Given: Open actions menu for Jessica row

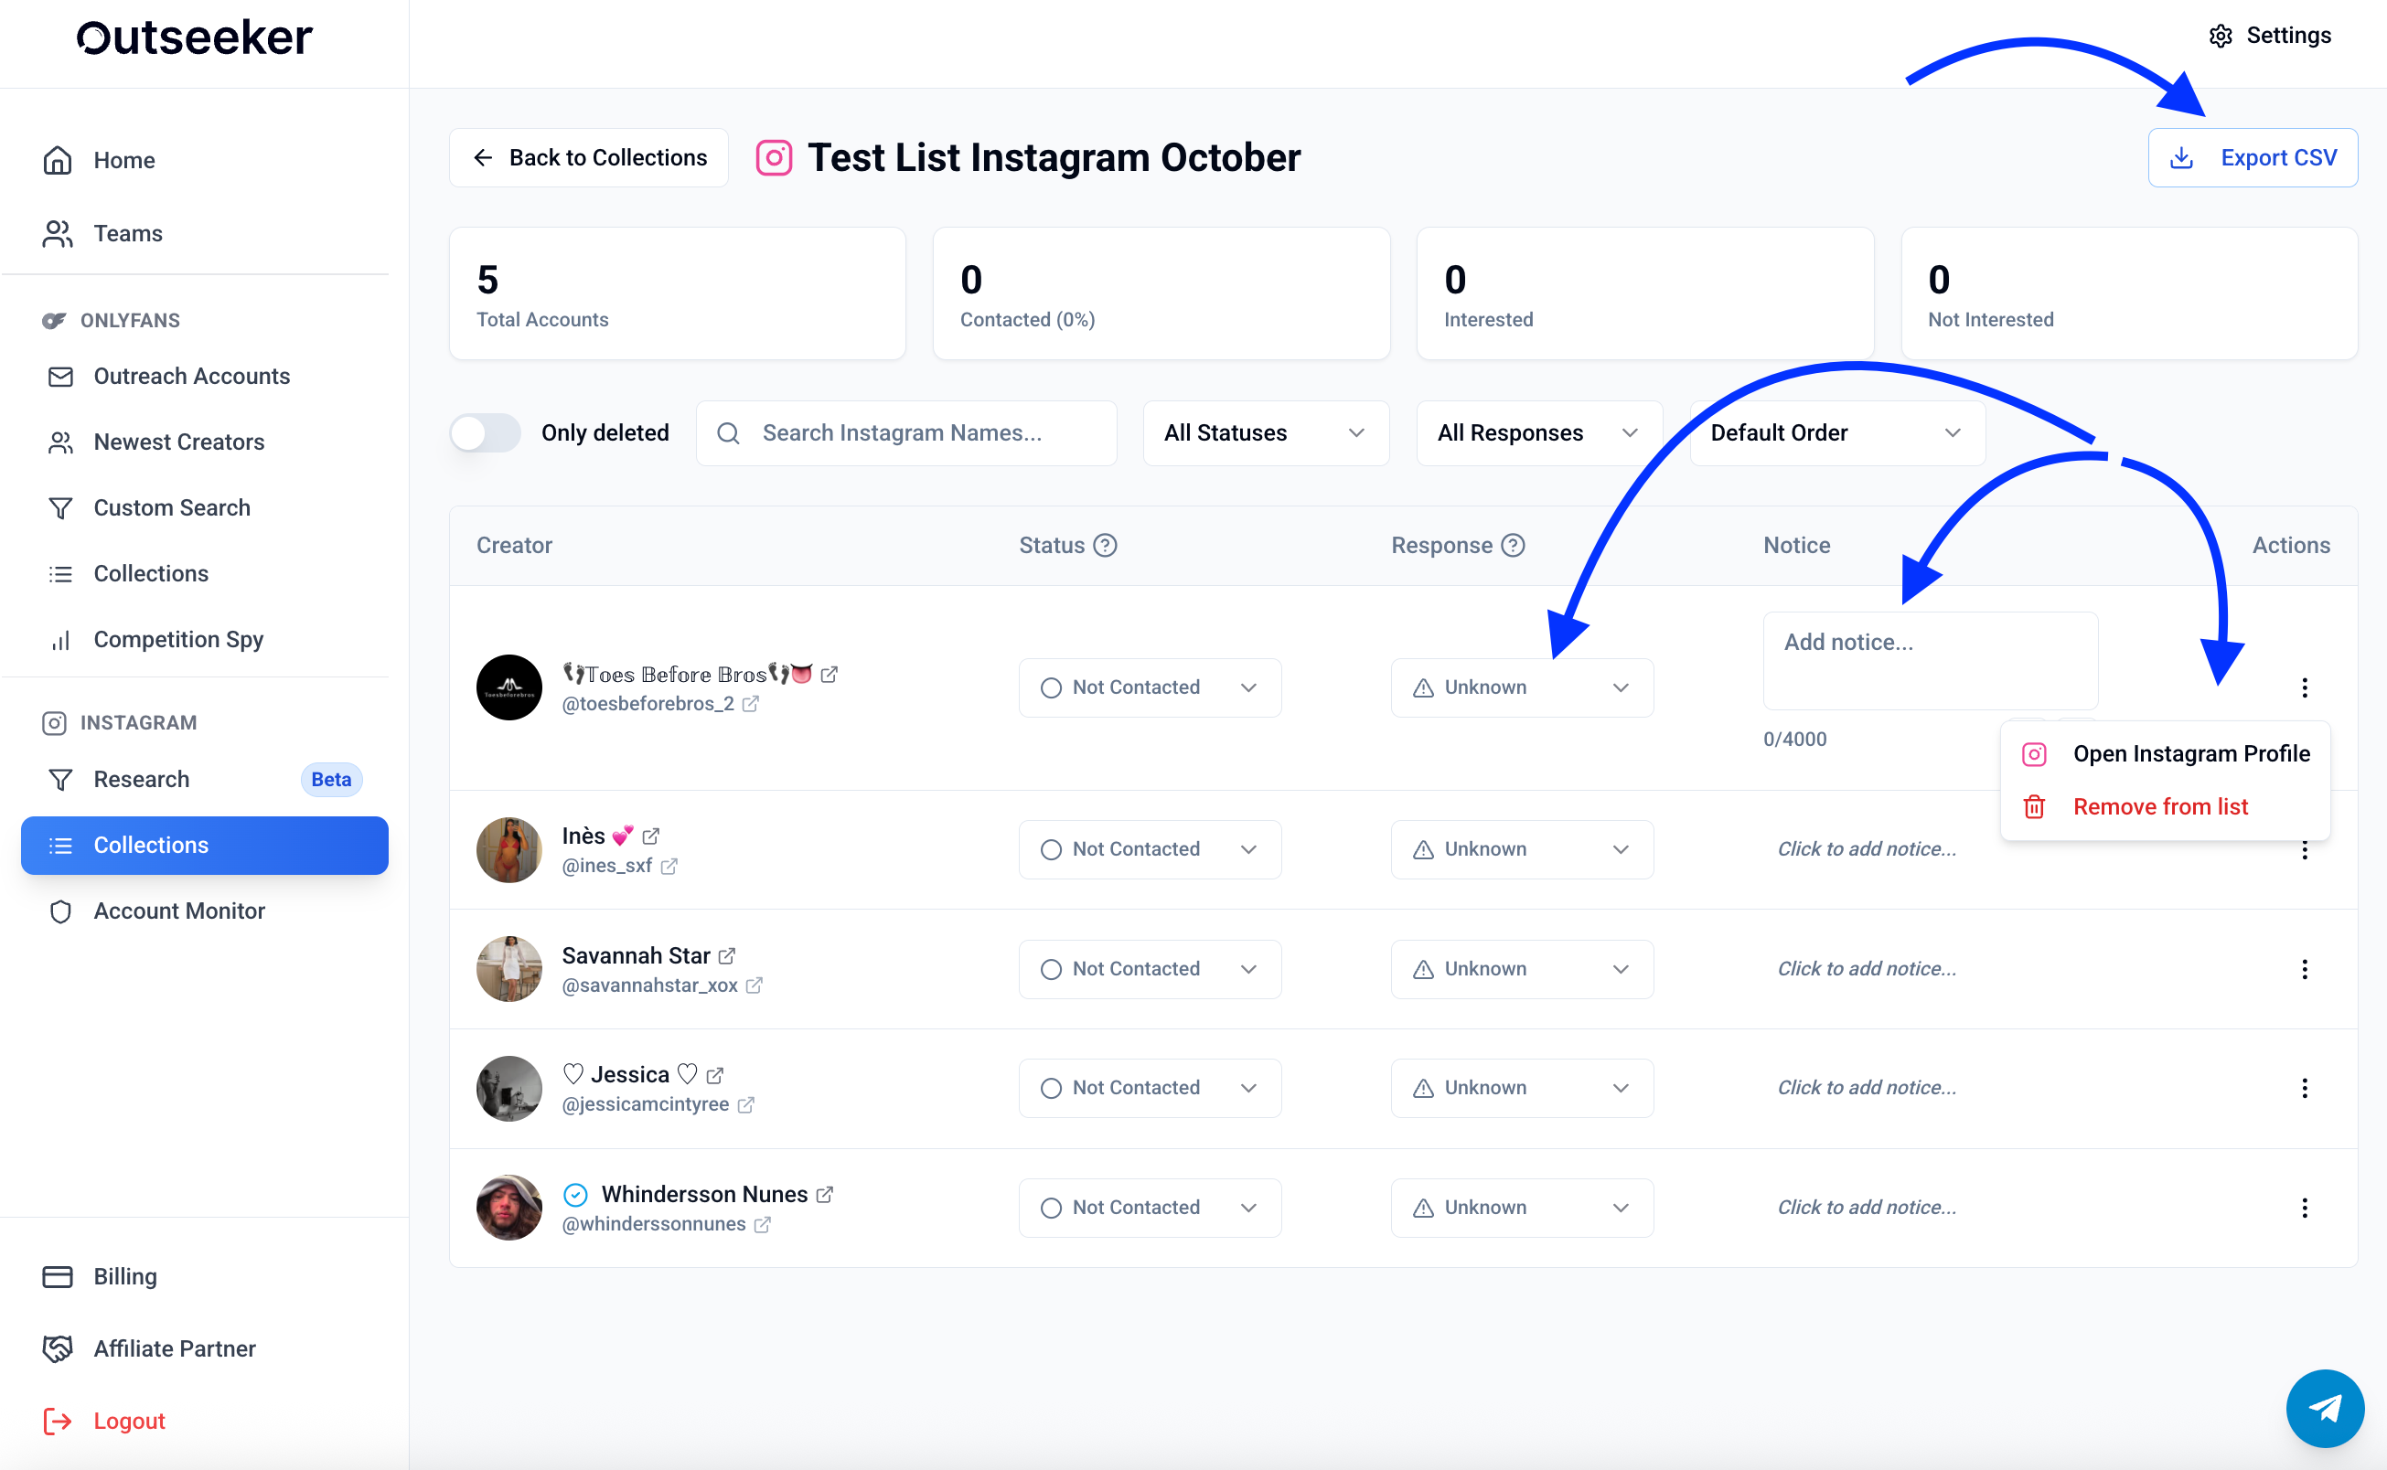Looking at the screenshot, I should (2305, 1089).
